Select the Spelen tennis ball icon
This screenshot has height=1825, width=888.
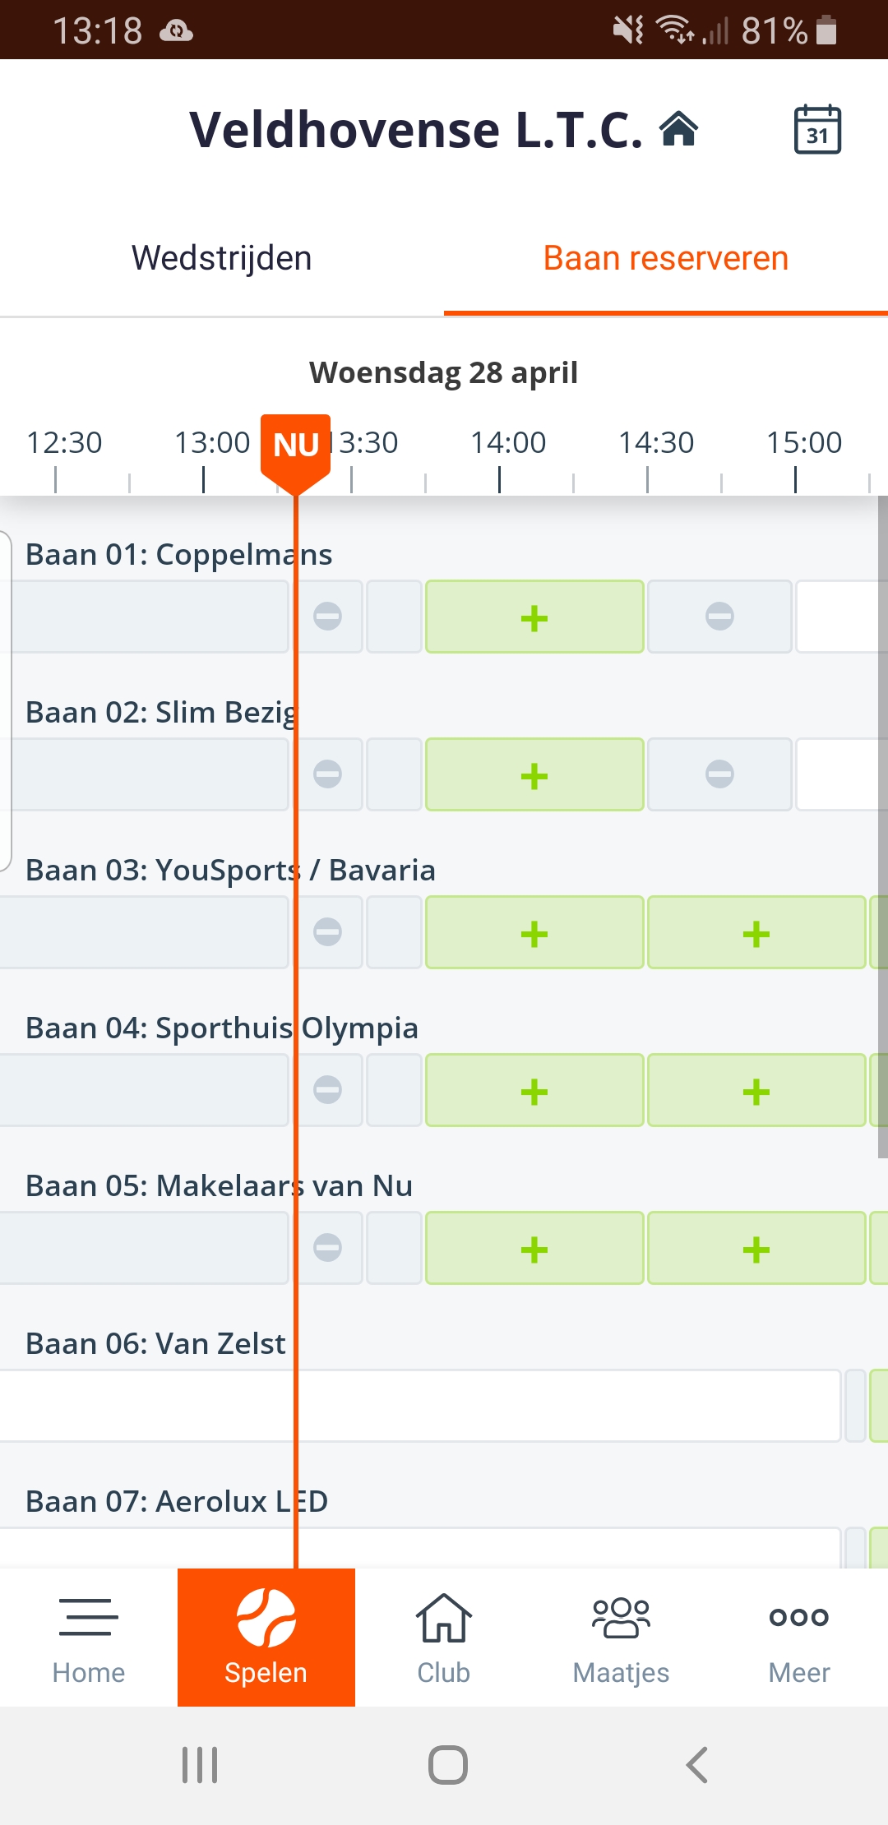pos(266,1618)
